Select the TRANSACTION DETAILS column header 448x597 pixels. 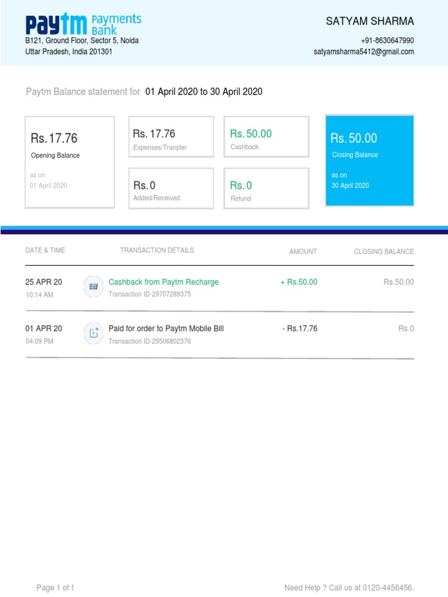(x=157, y=251)
